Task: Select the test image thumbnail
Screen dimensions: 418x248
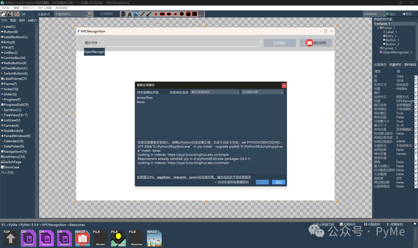Action: coord(154,238)
